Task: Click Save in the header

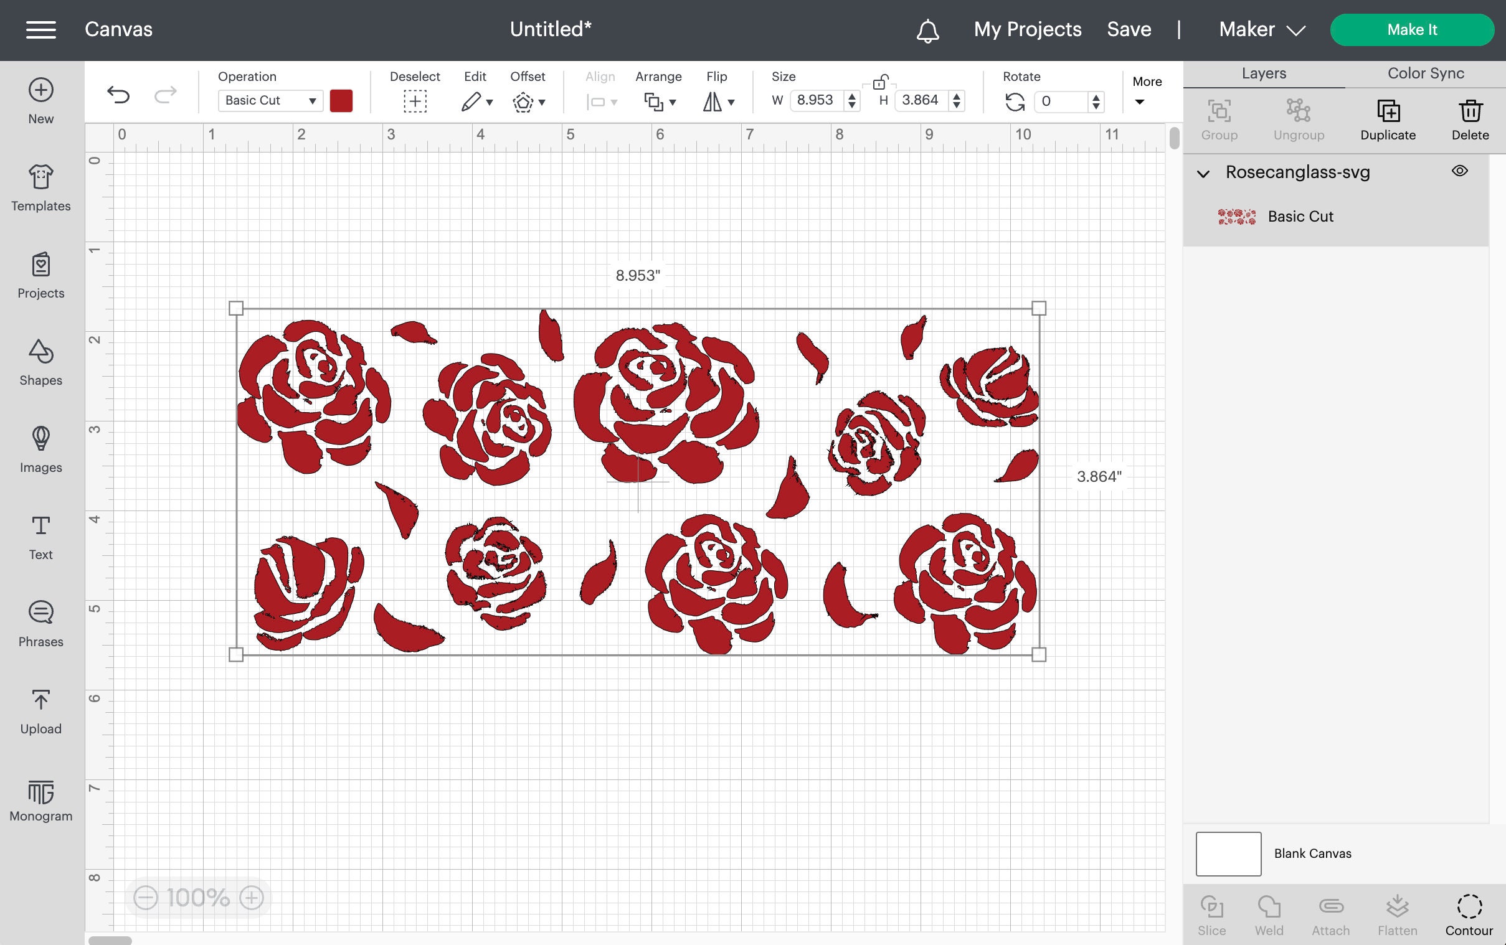Action: pos(1129,29)
